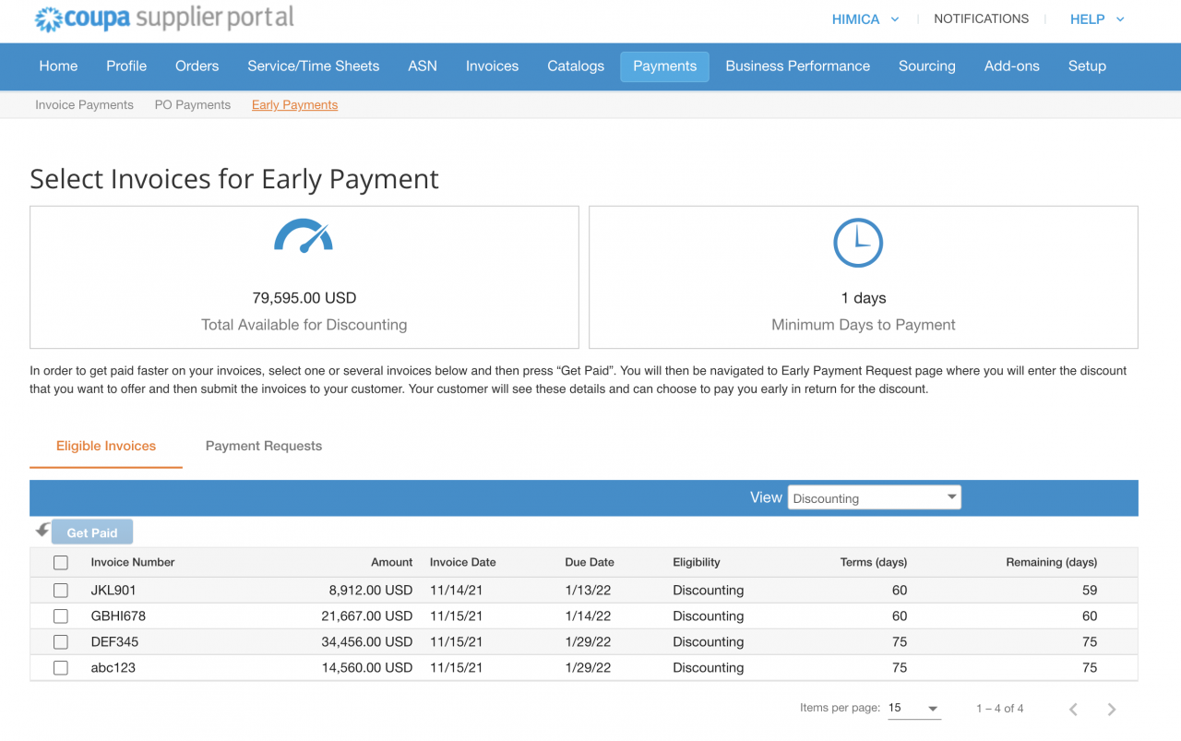The height and width of the screenshot is (741, 1181).
Task: Click the previous page chevron arrow
Action: (1073, 709)
